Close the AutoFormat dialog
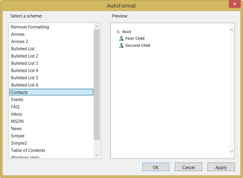This screenshot has height=178, width=243. pos(235,4)
